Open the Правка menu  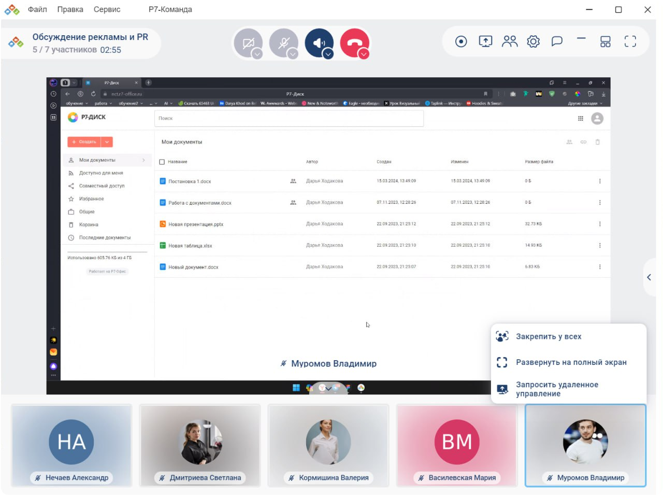coord(70,9)
